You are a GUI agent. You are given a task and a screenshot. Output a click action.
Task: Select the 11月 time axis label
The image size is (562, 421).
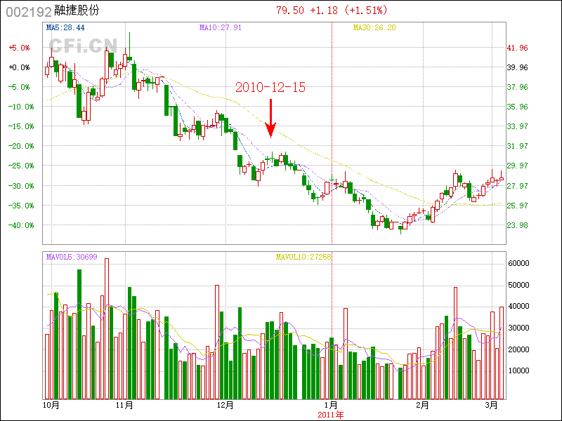click(x=124, y=405)
